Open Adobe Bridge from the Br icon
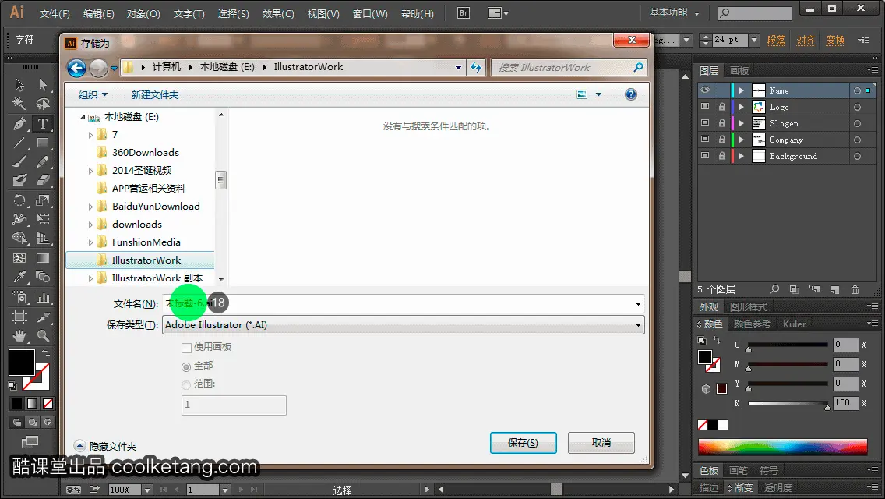 click(464, 13)
